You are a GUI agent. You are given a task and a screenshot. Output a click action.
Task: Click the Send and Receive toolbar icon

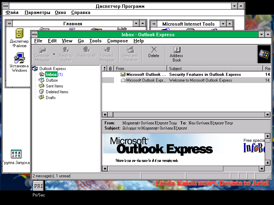[x=130, y=50]
